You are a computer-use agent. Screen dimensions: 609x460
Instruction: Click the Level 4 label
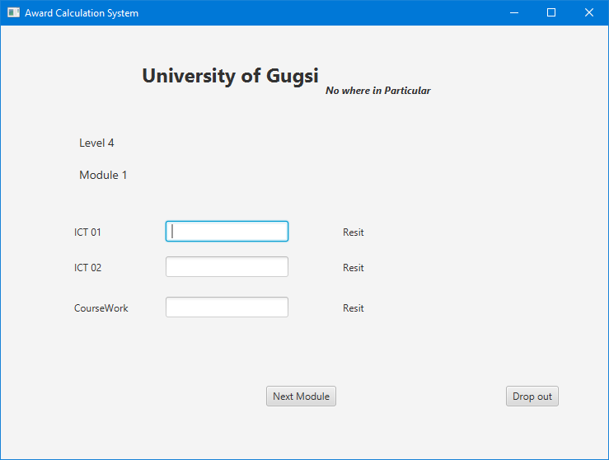coord(96,143)
